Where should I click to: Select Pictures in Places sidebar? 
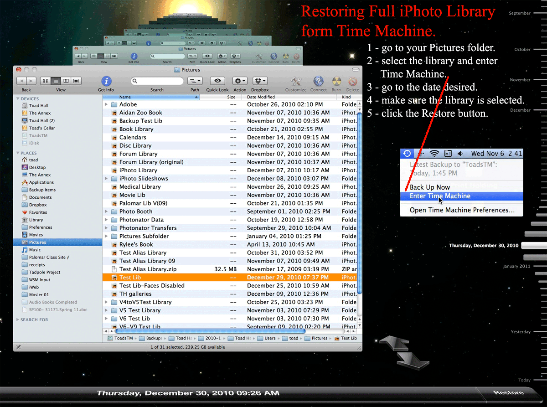pos(57,242)
